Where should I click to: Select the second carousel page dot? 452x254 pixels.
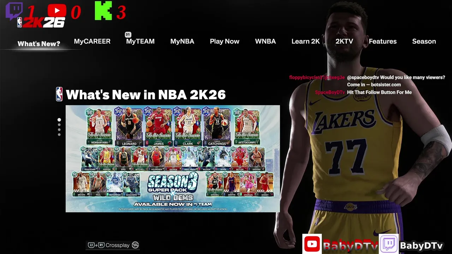click(59, 125)
